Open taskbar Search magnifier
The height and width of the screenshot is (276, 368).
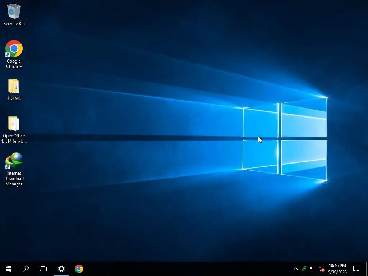point(26,269)
